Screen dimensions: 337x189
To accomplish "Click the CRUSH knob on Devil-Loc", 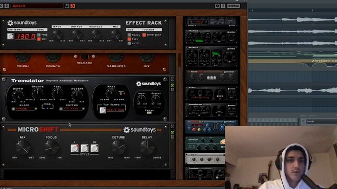I will click(23, 58).
